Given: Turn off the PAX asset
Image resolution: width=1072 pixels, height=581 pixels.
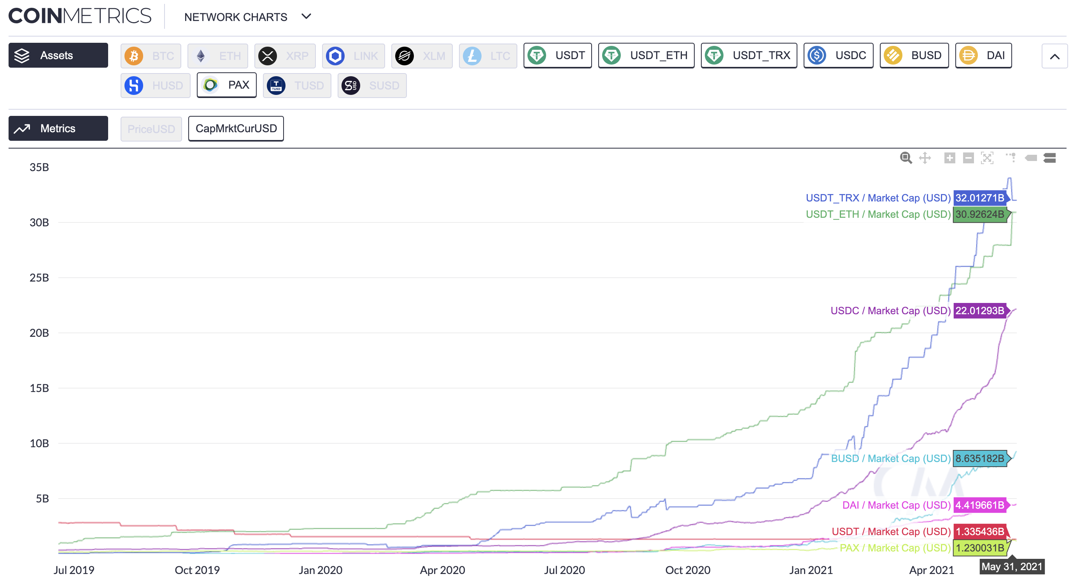Looking at the screenshot, I should pos(226,85).
